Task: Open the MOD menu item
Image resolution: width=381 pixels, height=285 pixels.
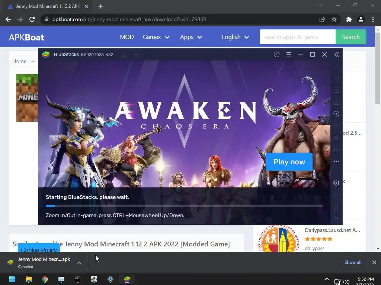Action: [x=127, y=37]
